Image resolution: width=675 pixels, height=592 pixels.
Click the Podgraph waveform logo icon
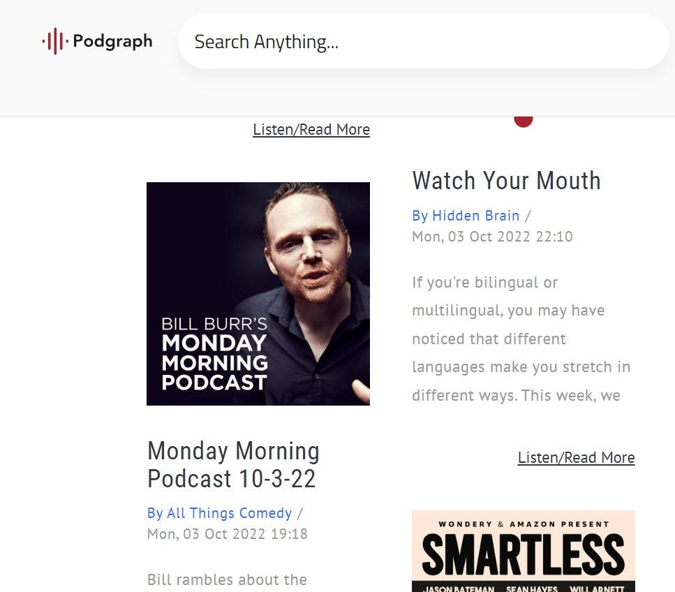55,41
